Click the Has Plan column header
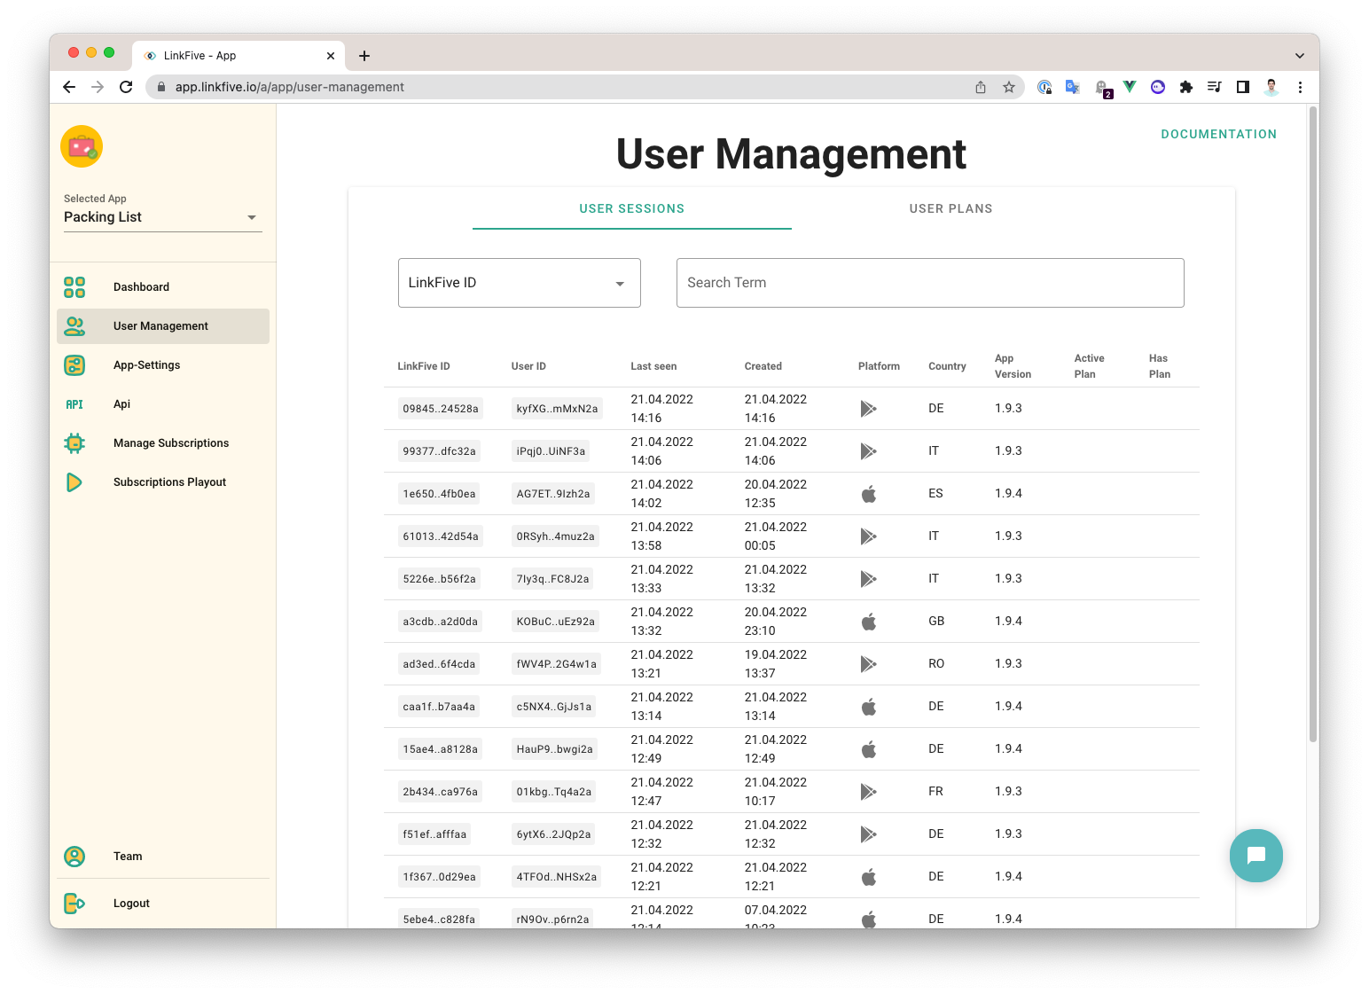 (1160, 366)
